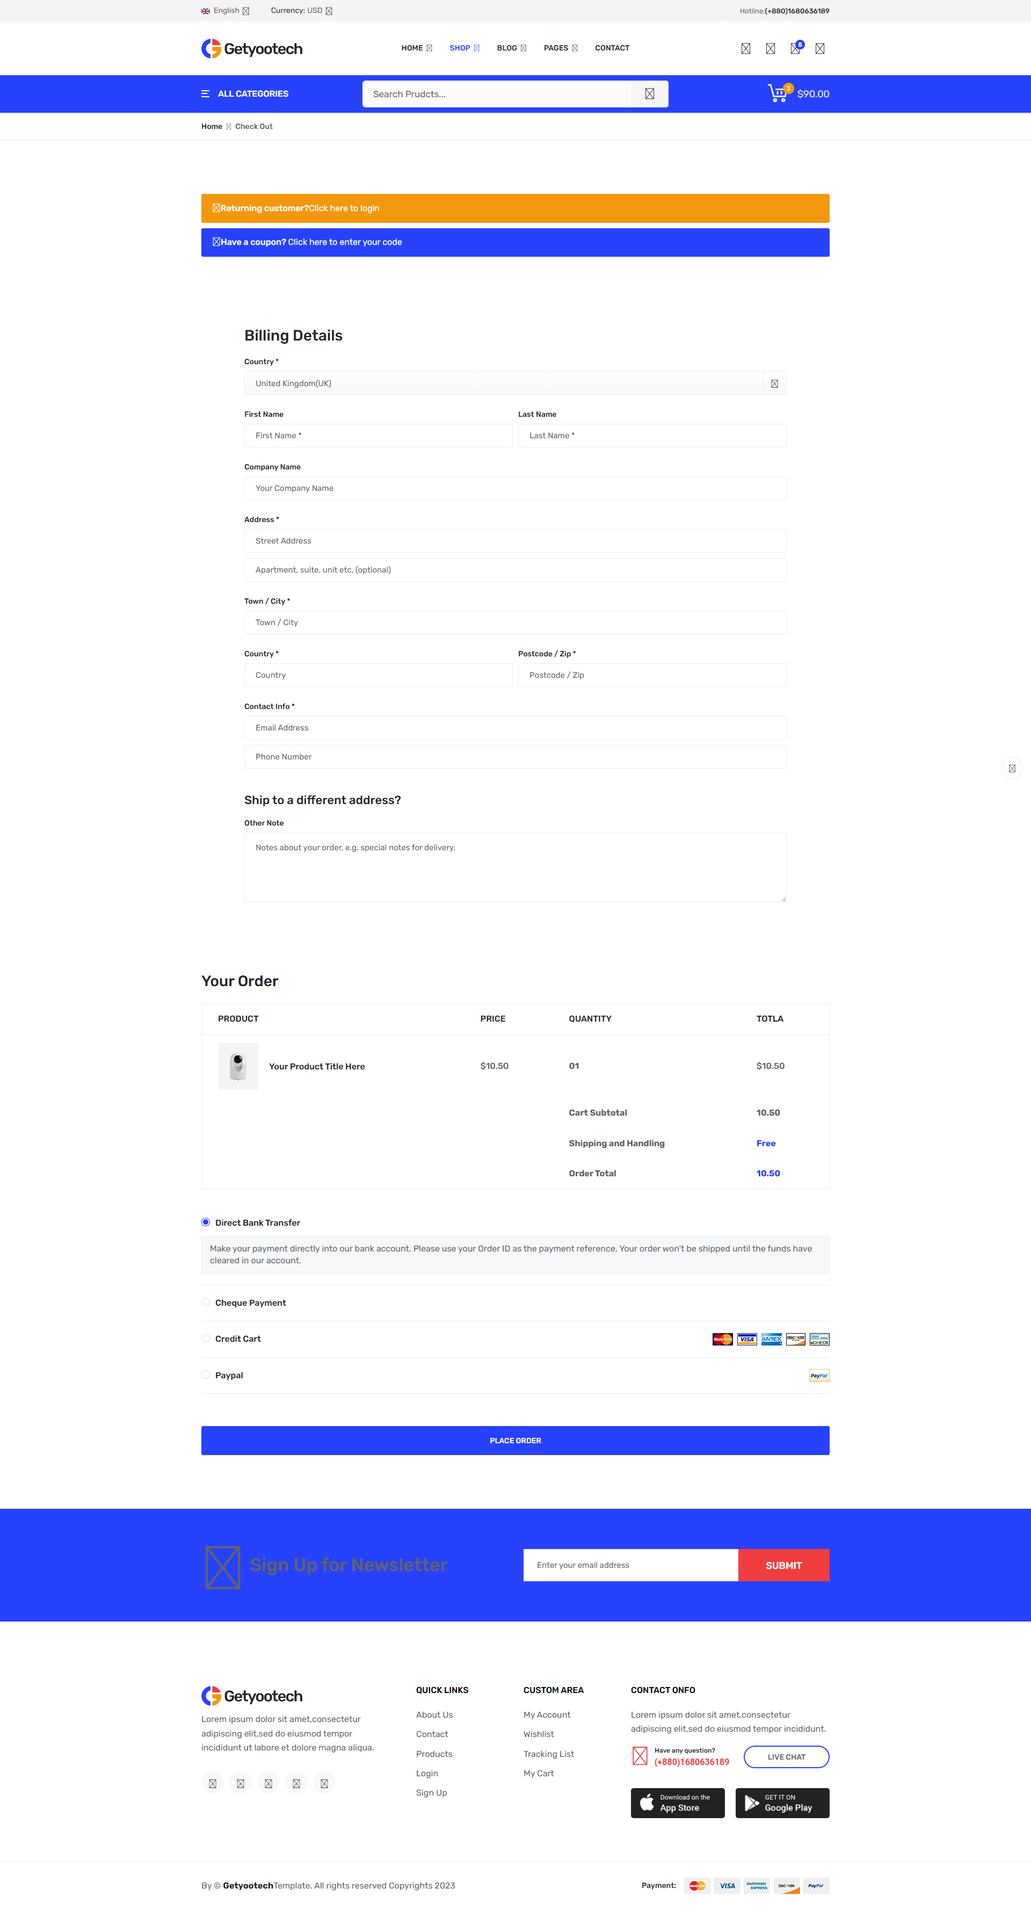Click the red SUBMIT newsletter button
This screenshot has width=1031, height=1910.
pyautogui.click(x=783, y=1565)
